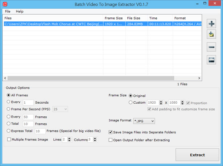
Task: Increase the Lines stepper value
Action: 69,138
